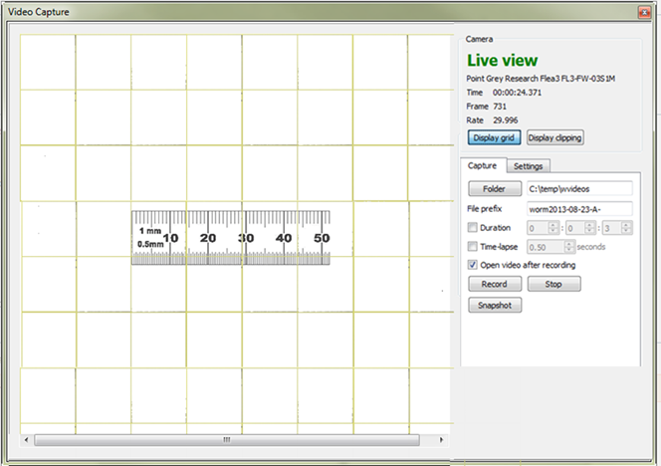Click the Duration minutes spinner field
Screen dimensions: 661x466
pyautogui.click(x=581, y=228)
